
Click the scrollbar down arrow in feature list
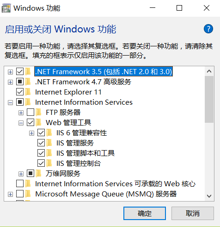click(209, 196)
